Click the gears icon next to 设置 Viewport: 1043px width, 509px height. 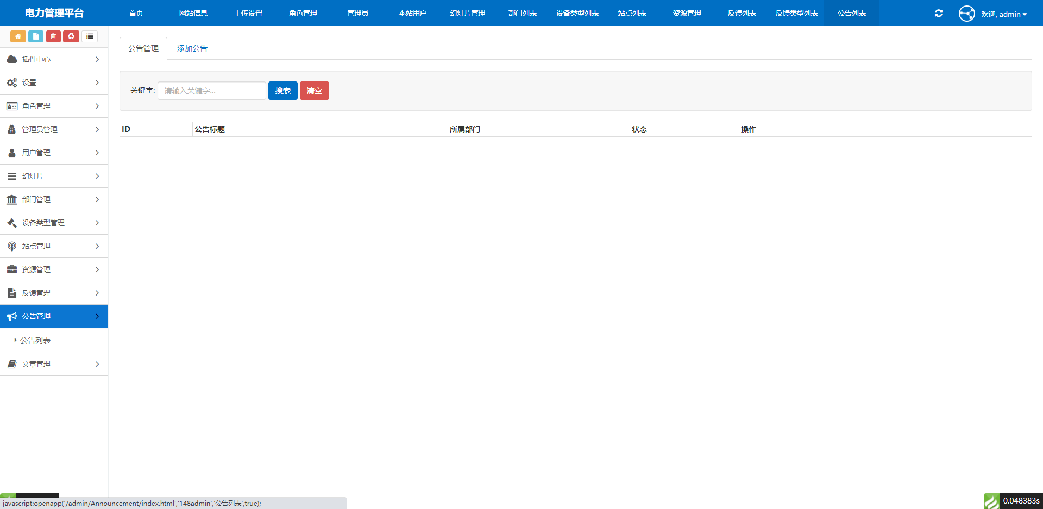click(x=12, y=83)
